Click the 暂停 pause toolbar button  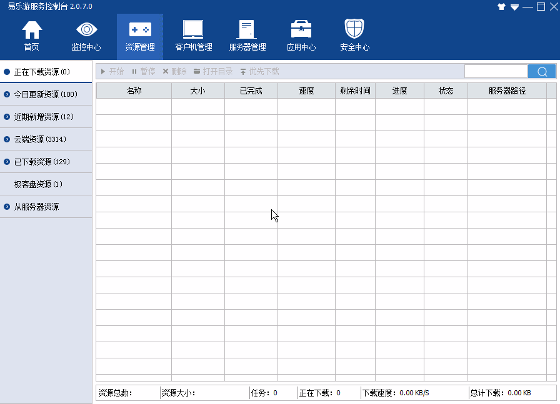pyautogui.click(x=144, y=71)
